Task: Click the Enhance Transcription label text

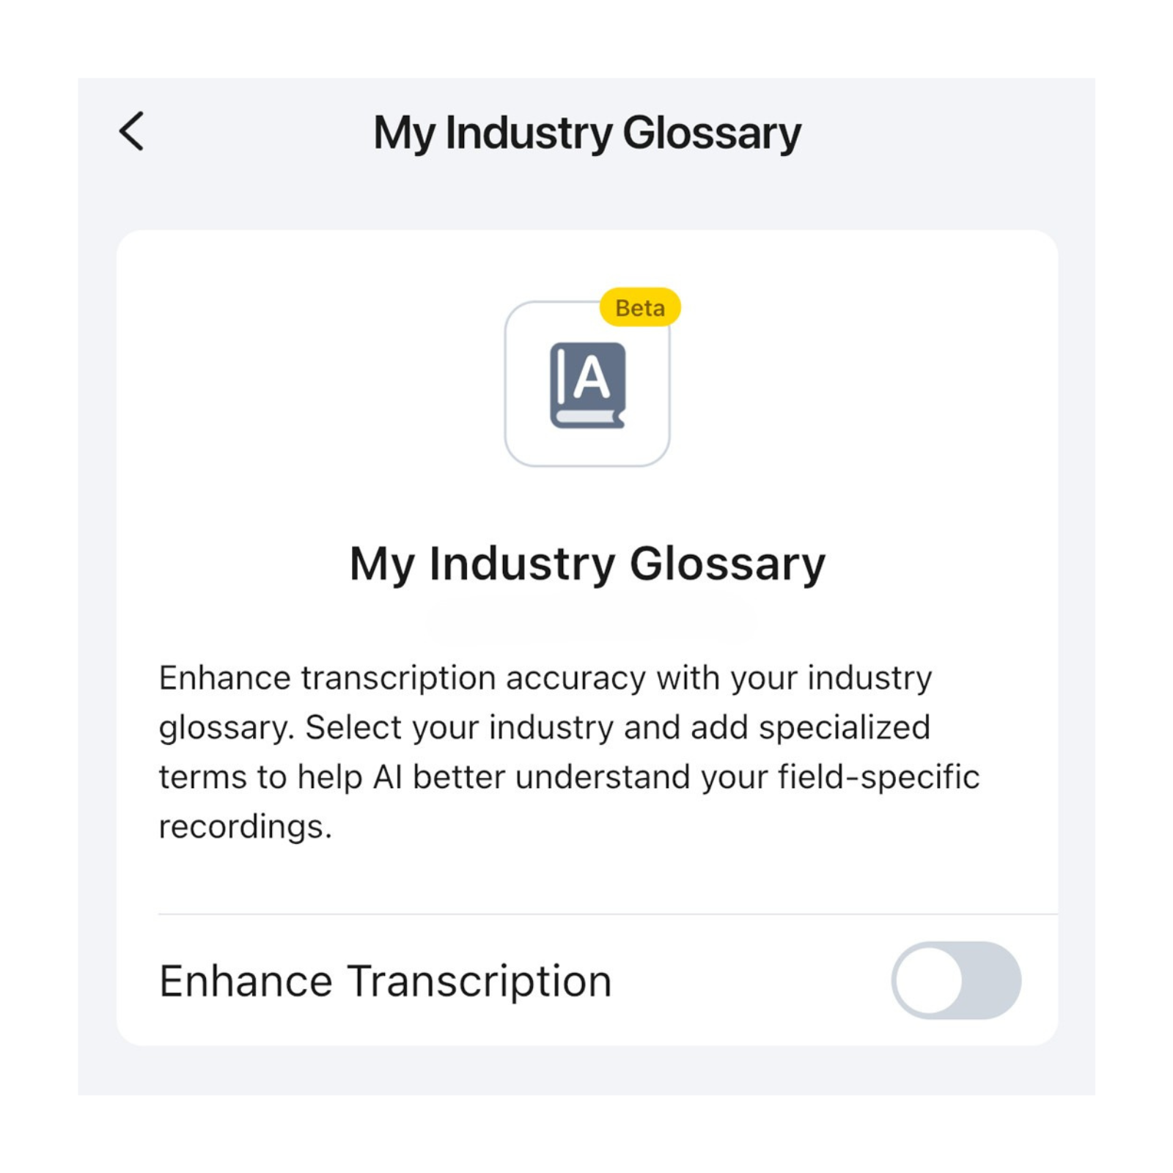Action: coord(385,981)
